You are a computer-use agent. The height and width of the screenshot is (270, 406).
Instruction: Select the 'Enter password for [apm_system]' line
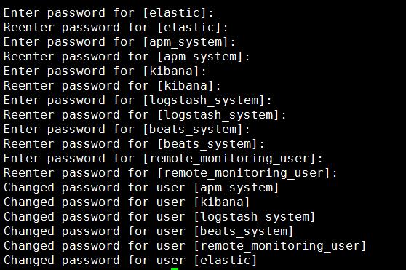[x=119, y=42]
